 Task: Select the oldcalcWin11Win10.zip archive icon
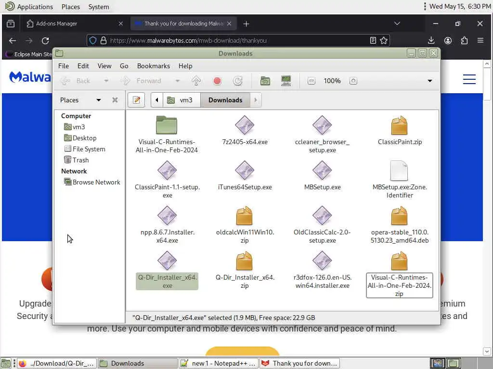click(244, 216)
